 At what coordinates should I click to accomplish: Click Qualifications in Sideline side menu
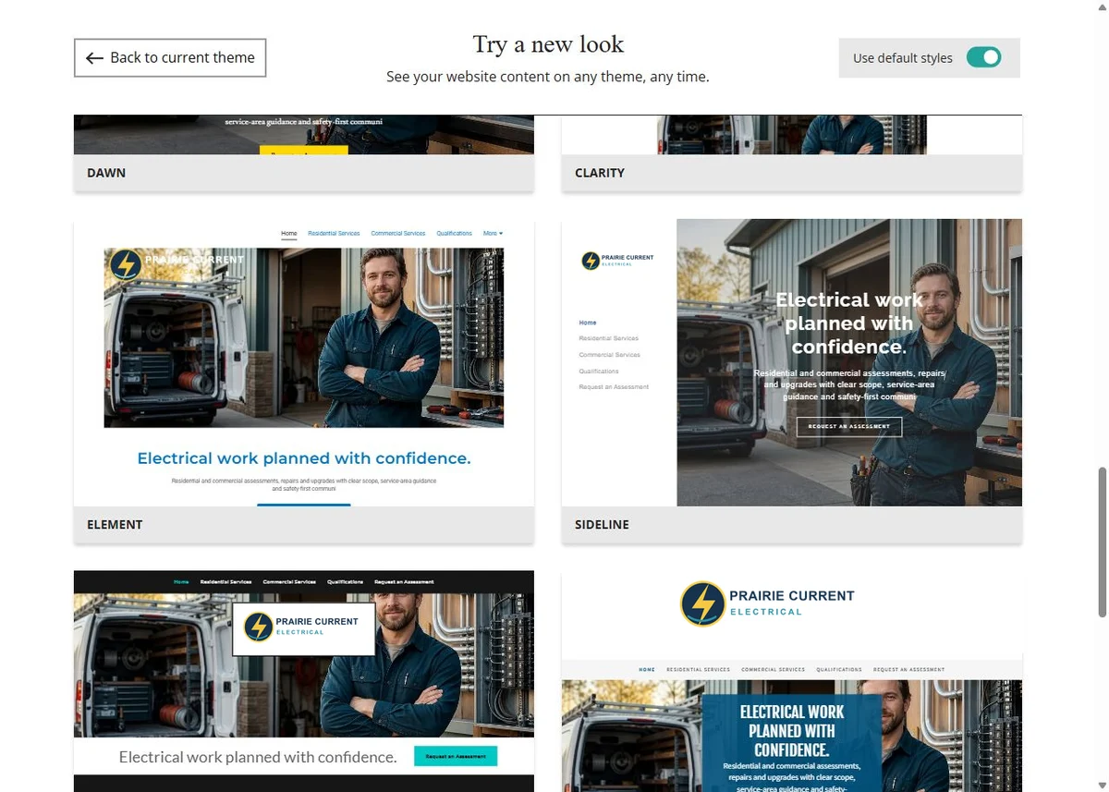click(x=599, y=371)
